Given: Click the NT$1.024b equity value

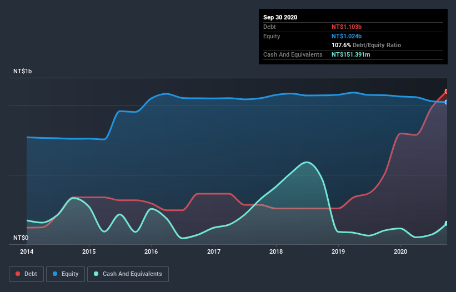Looking at the screenshot, I should tap(347, 36).
